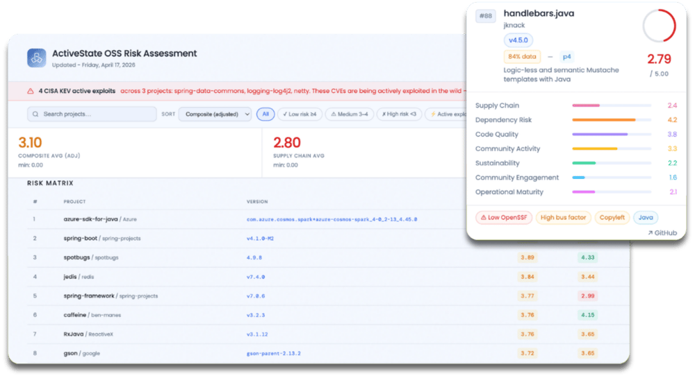
Task: Open the GitHub link arrow icon
Action: (x=651, y=233)
